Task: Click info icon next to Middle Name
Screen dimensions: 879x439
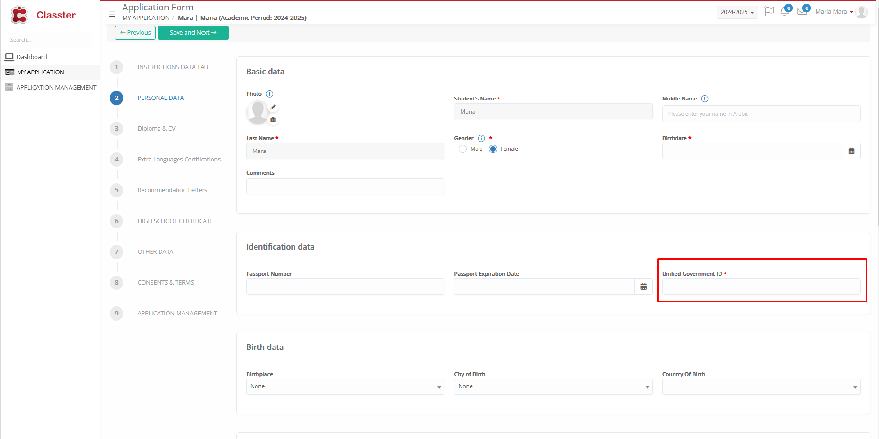Action: (x=704, y=99)
